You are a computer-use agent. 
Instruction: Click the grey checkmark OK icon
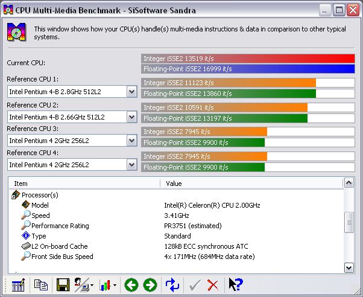(x=195, y=285)
